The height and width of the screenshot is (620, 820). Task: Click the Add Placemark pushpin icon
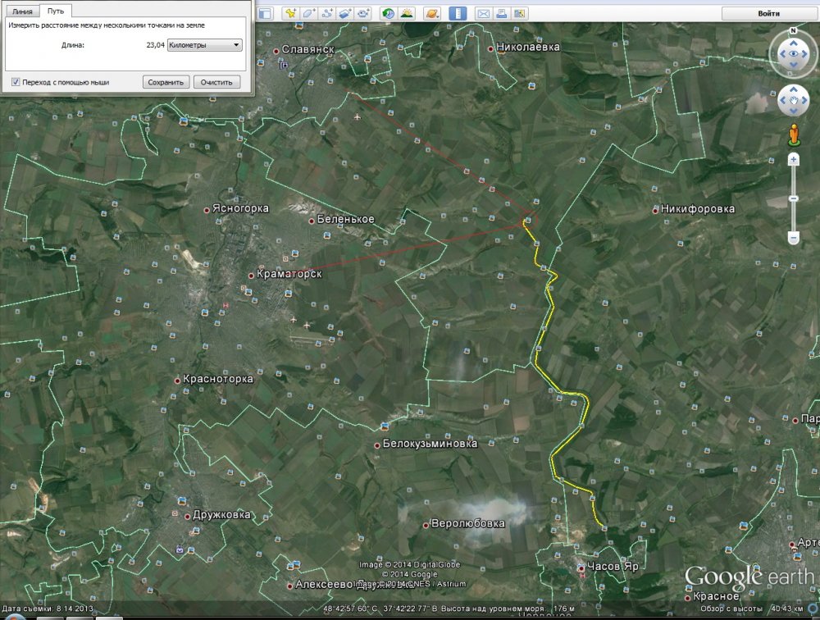[x=290, y=14]
